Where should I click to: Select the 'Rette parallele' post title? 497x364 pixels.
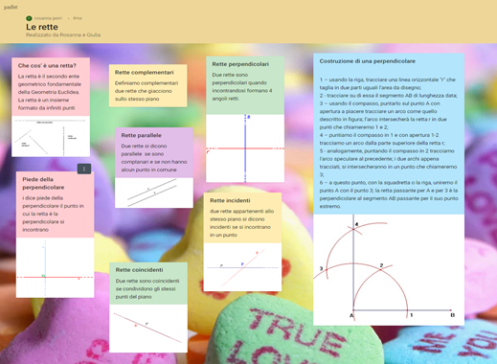(x=141, y=135)
